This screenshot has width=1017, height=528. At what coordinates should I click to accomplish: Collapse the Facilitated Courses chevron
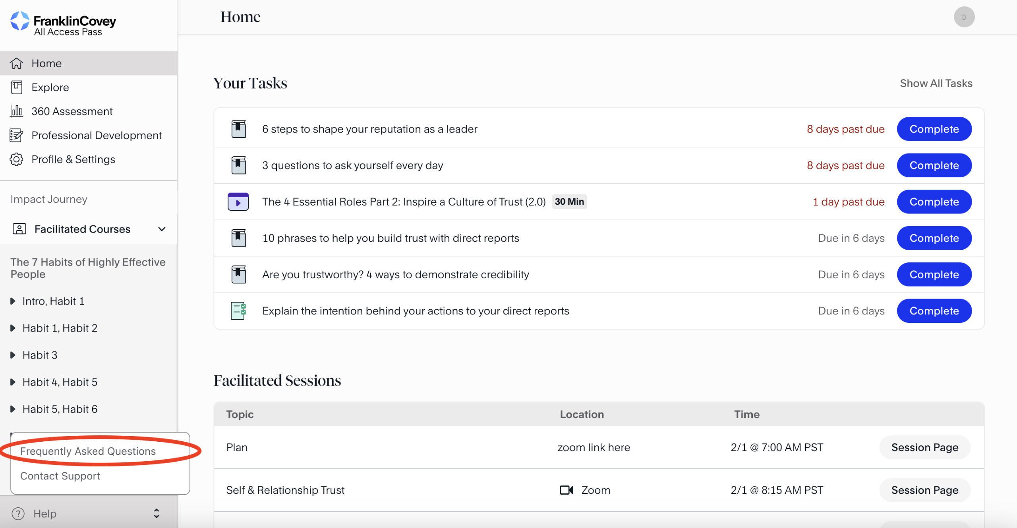click(162, 229)
